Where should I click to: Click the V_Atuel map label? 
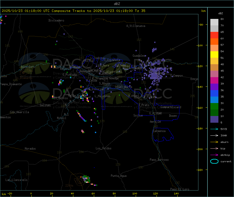134,96
